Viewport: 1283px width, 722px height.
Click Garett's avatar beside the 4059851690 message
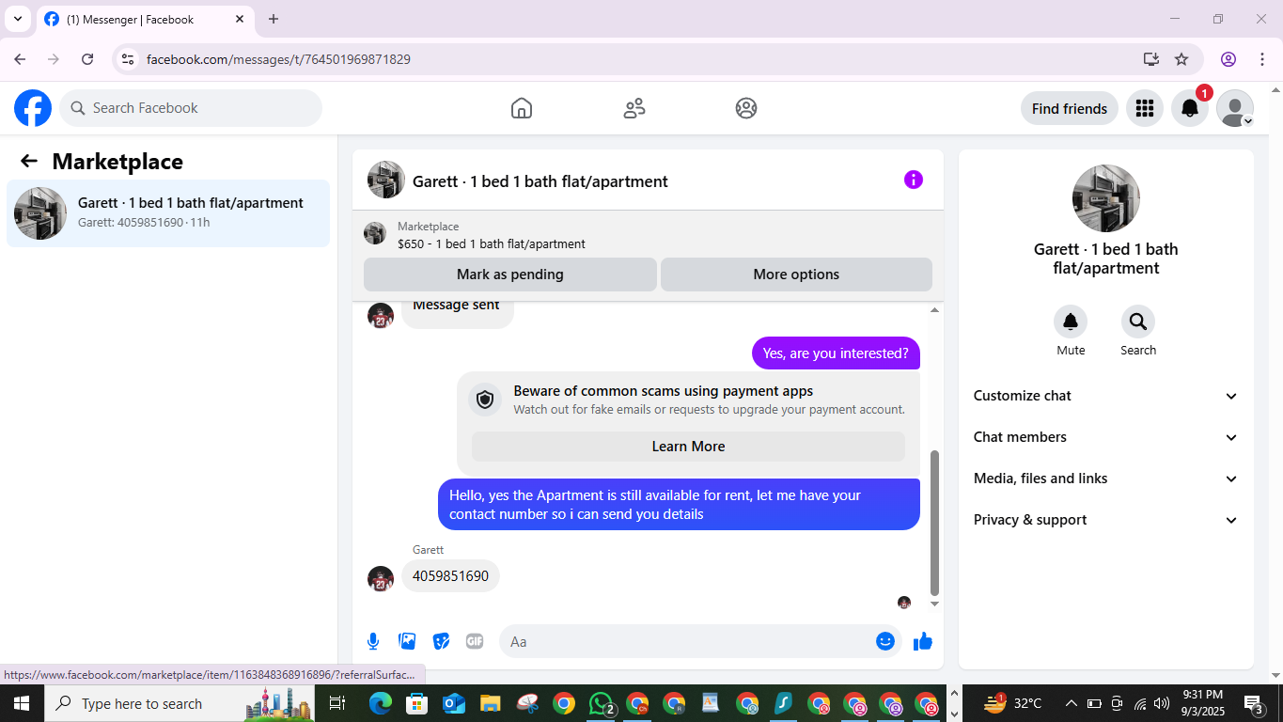point(381,578)
